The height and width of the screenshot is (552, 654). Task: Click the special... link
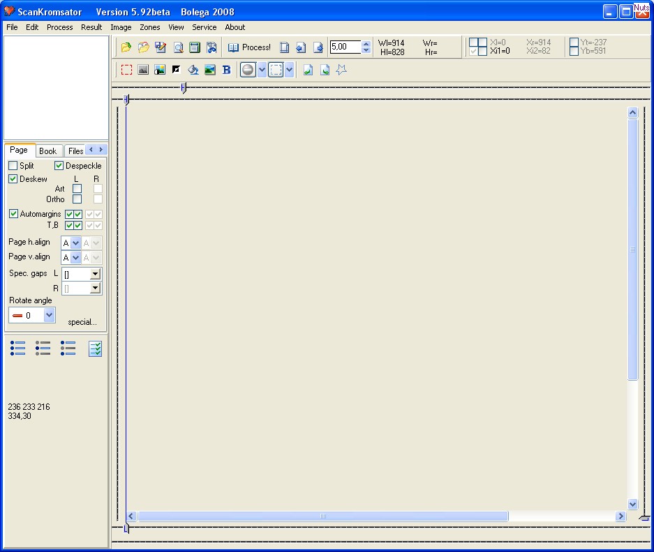coord(82,322)
